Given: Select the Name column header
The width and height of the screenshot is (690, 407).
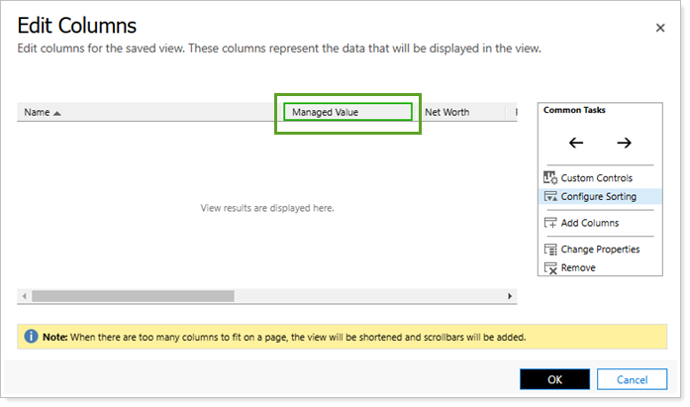Looking at the screenshot, I should pos(37,113).
